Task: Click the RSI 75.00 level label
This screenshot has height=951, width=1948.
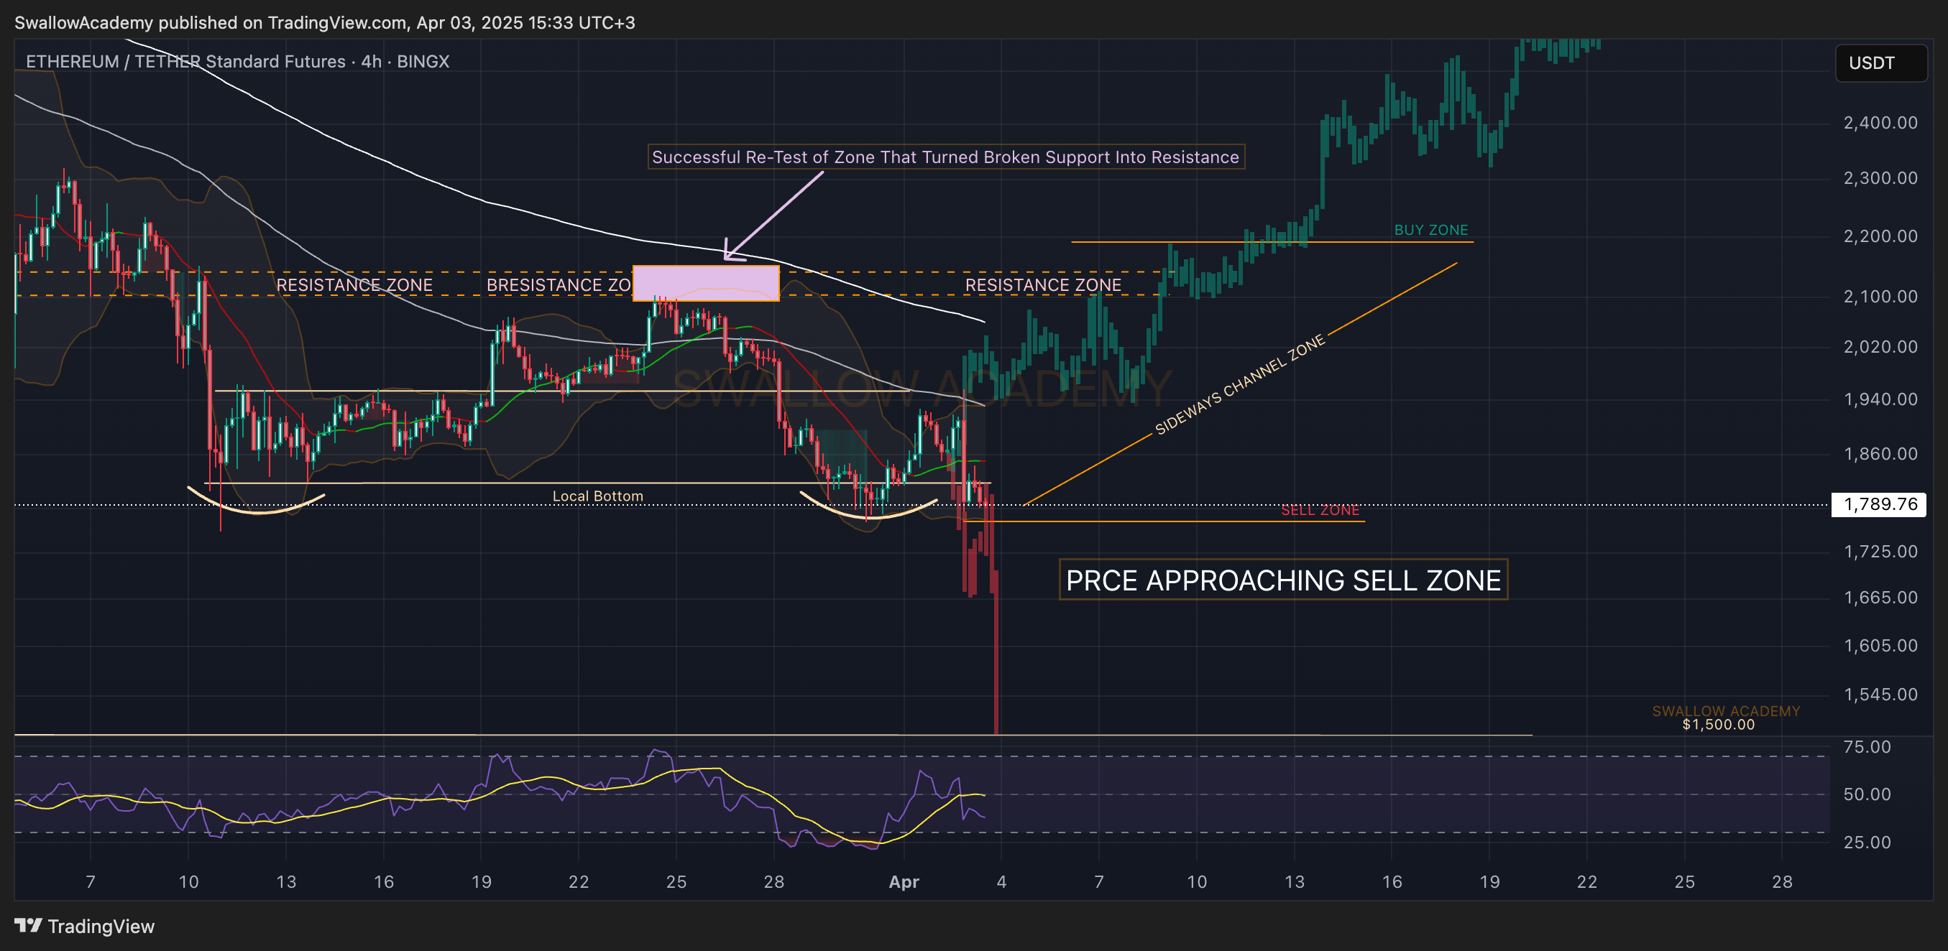Action: [1866, 746]
